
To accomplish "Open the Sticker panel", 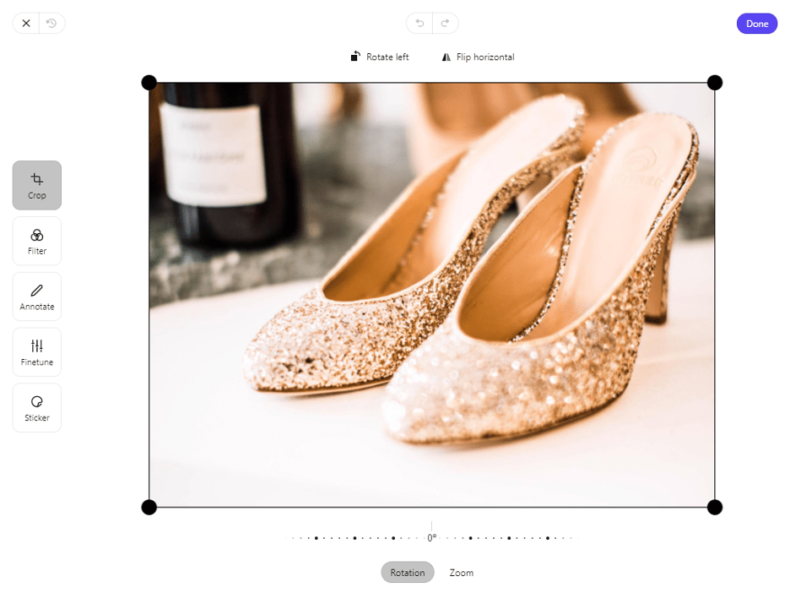I will tap(36, 407).
